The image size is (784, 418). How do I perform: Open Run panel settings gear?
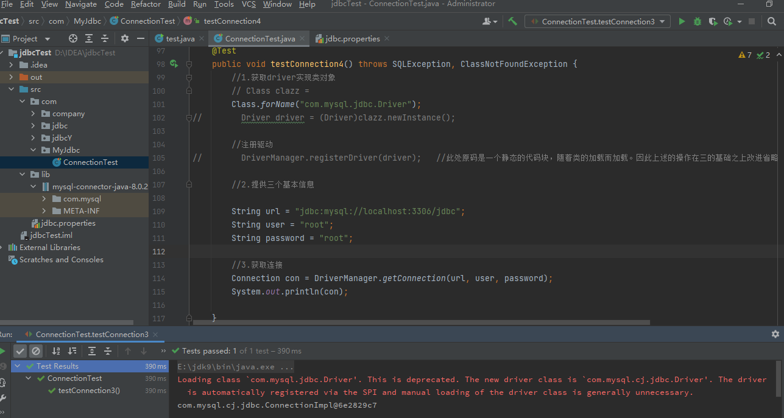pos(775,334)
